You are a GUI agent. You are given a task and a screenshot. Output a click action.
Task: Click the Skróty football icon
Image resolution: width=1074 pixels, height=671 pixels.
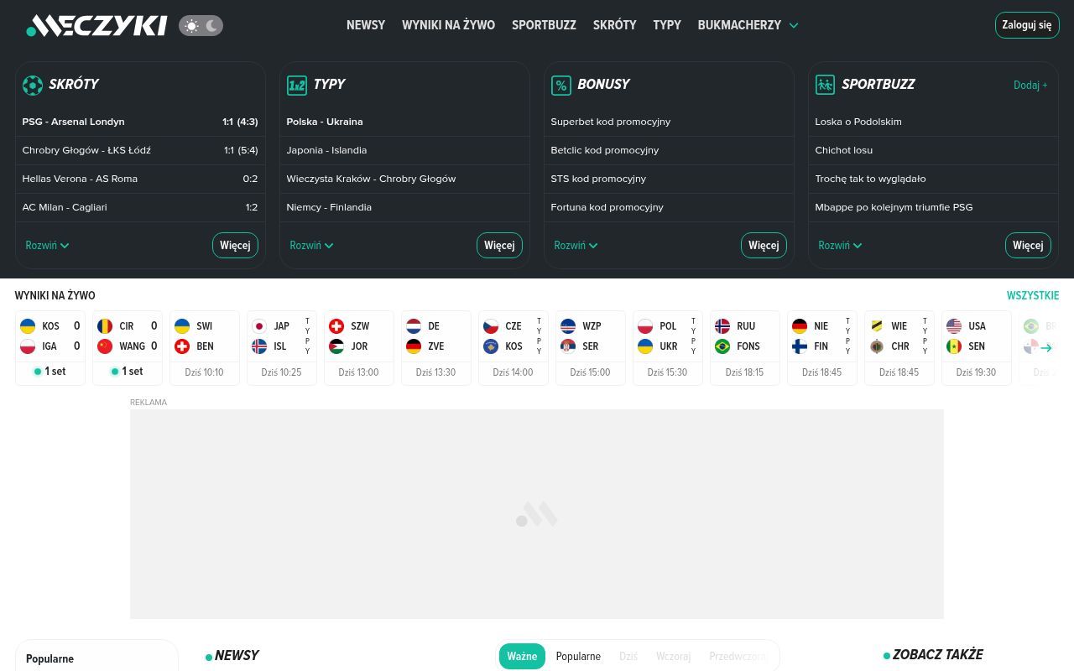(x=32, y=85)
